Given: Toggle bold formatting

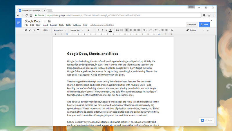Looking at the screenshot, I should click(x=98, y=30).
